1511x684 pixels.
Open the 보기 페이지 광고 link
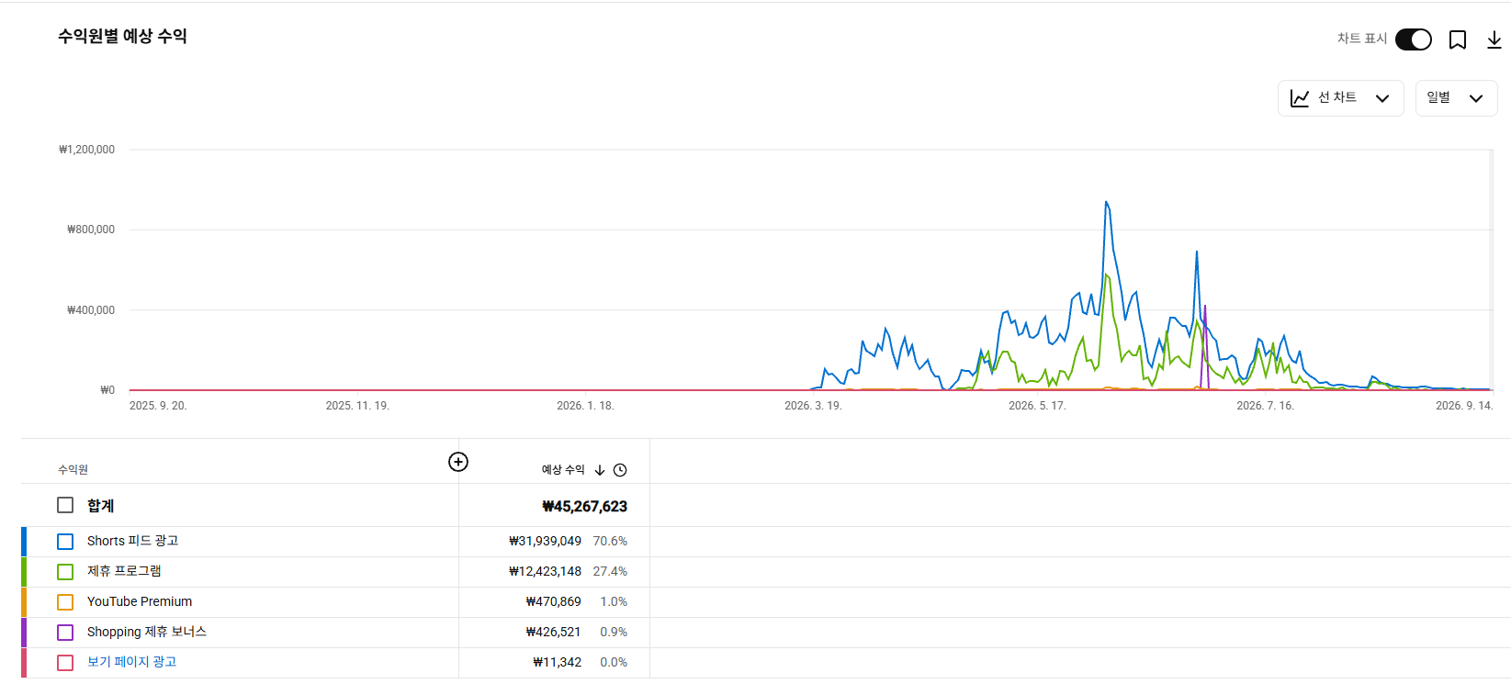pos(131,662)
